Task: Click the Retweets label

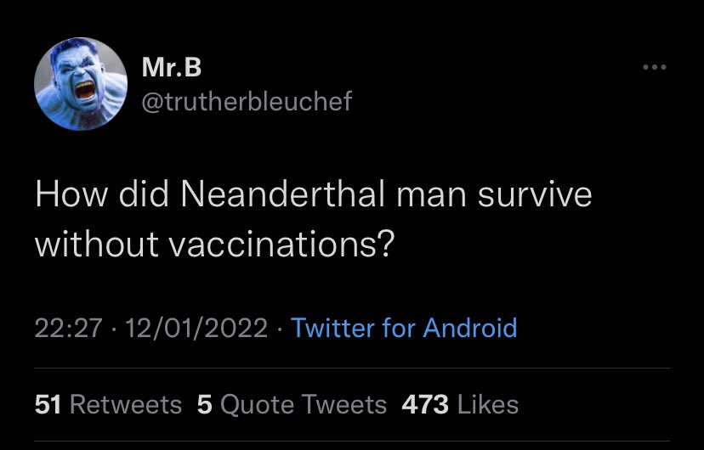Action: tap(126, 405)
